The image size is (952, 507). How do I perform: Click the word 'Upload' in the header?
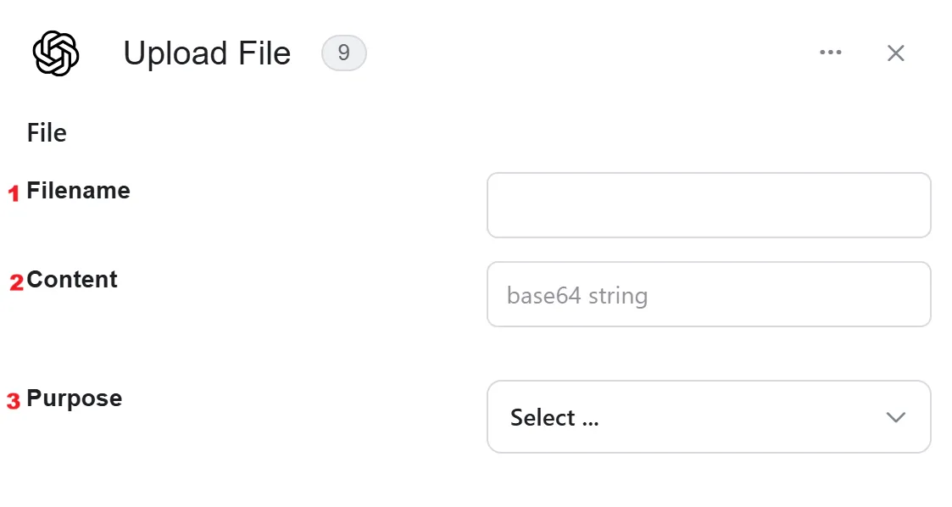pos(175,53)
